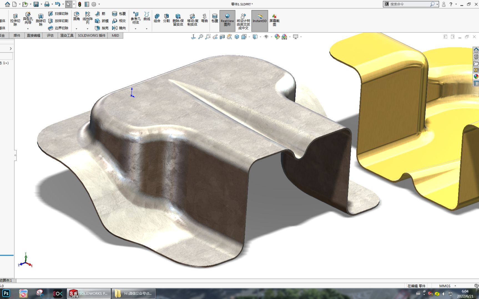Switch to Weldments (焊件) tab
Screen dimensions: 479x299
[x=17, y=35]
